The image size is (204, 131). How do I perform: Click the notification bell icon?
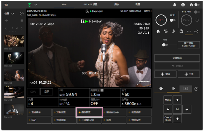(x=175, y=5)
